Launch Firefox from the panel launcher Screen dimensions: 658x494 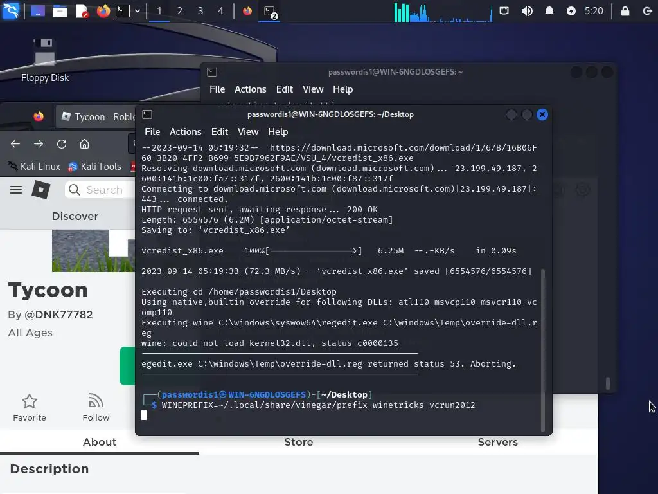click(103, 11)
